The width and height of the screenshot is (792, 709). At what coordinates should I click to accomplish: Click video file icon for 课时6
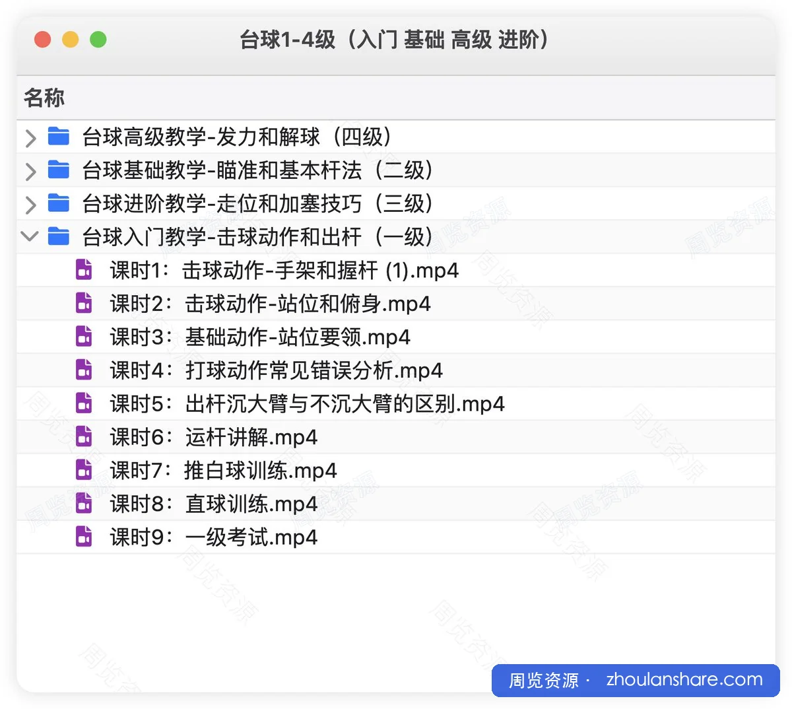[84, 436]
